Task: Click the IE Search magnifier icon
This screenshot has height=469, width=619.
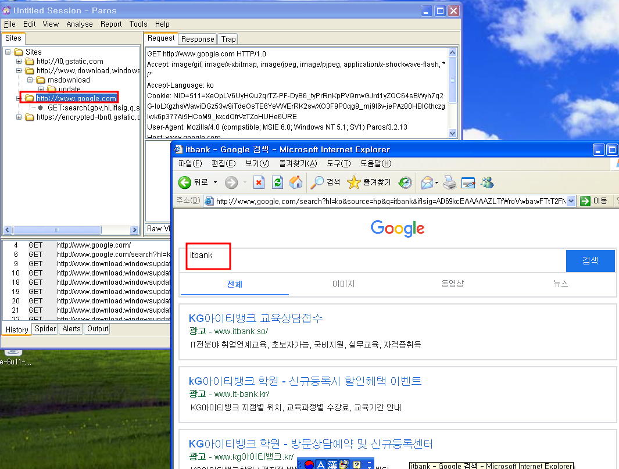Action: coord(317,182)
